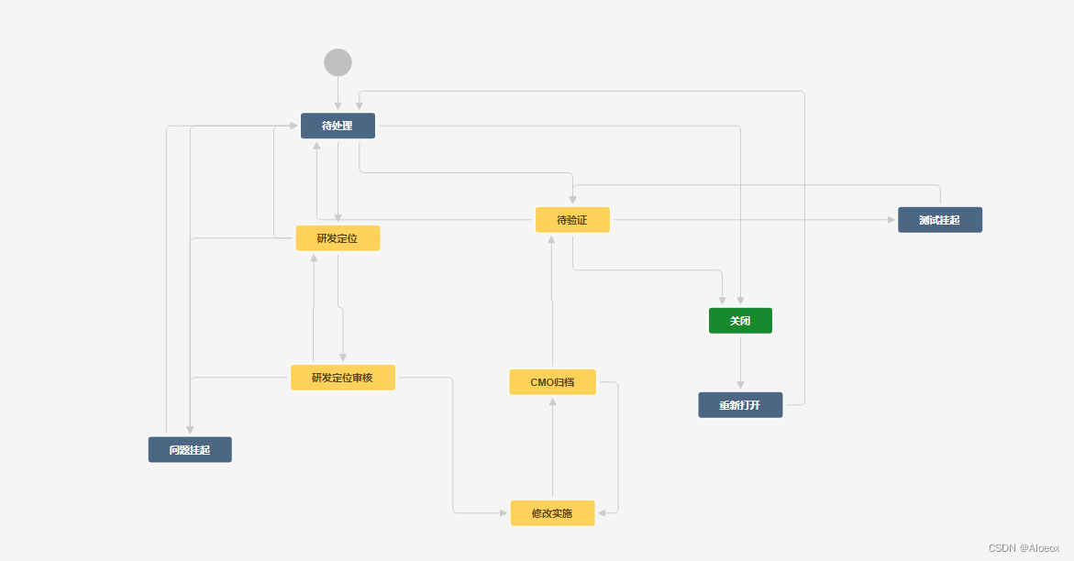
Task: Click the 待验证 status node
Action: [x=572, y=220]
